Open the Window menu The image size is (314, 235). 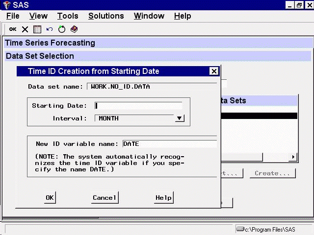coord(149,16)
